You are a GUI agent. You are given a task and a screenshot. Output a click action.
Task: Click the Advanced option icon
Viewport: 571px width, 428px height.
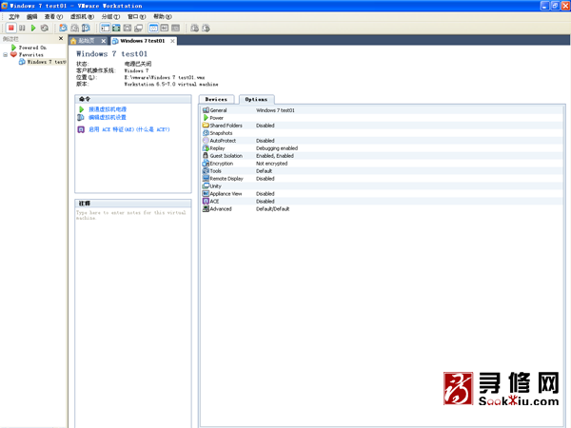[x=206, y=208]
